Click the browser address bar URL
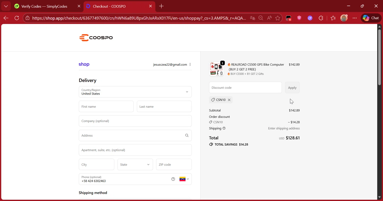Viewport: 383px width, 201px height. tap(139, 18)
